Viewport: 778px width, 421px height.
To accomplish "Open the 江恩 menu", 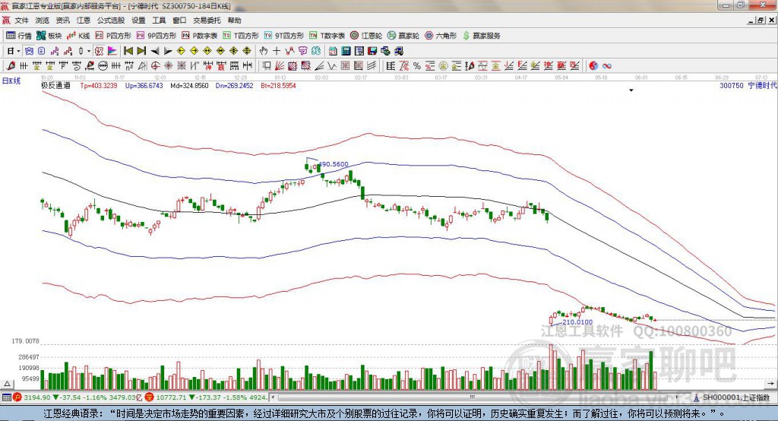I will click(x=84, y=21).
